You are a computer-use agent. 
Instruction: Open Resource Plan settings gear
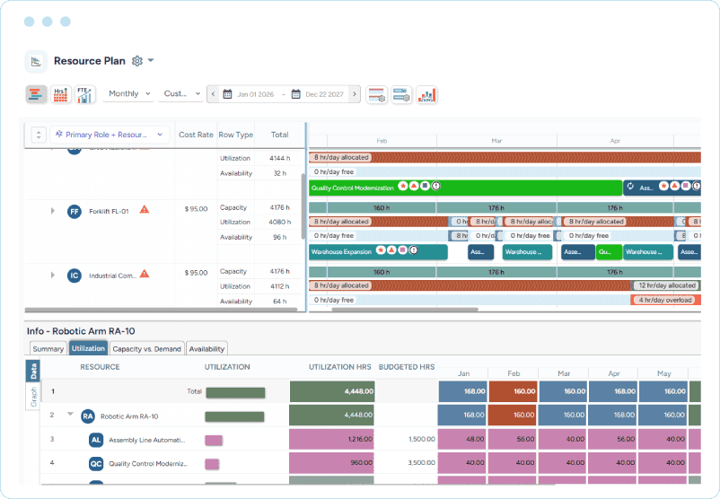[x=136, y=61]
